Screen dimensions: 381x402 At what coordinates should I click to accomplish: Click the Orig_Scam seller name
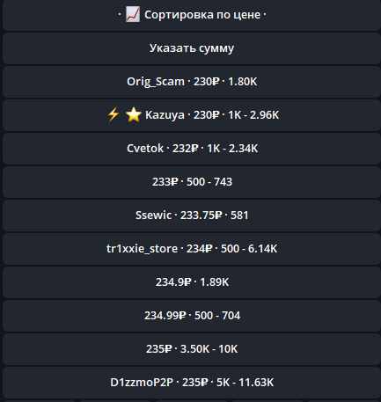point(156,82)
